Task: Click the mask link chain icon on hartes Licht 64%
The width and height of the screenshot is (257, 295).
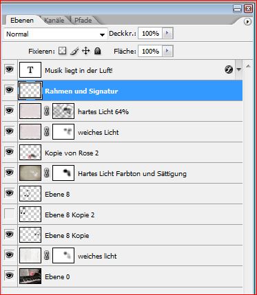Action: (x=47, y=111)
